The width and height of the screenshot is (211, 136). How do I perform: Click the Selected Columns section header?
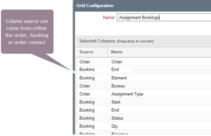(144, 41)
